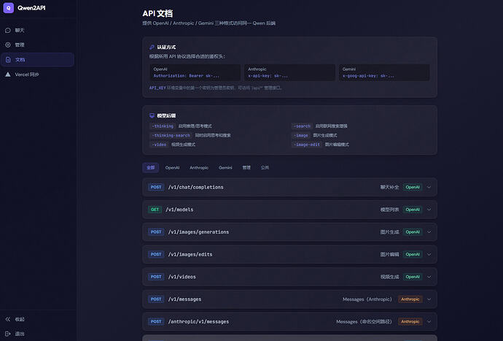This screenshot has height=341, width=503.
Task: Click the logout arrow icon
Action: [x=8, y=334]
